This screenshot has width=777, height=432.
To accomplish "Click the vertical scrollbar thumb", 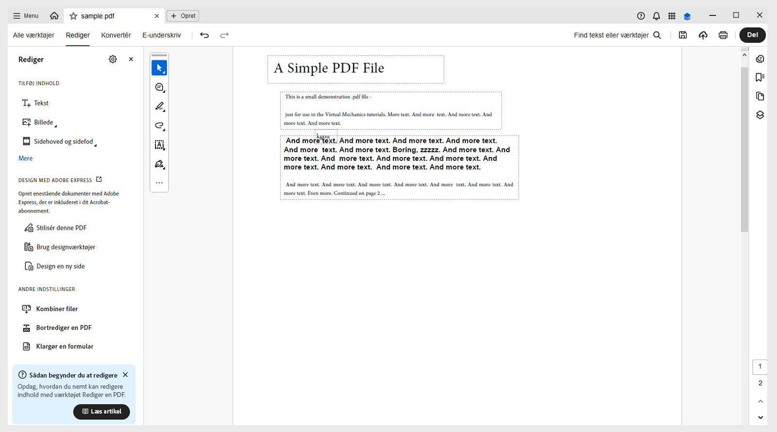I will pos(744,150).
